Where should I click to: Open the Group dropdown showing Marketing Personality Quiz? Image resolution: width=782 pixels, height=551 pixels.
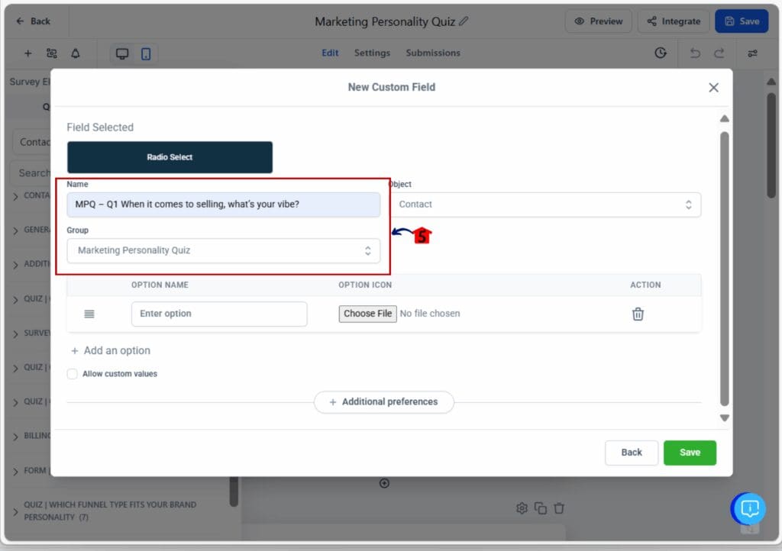coord(223,250)
